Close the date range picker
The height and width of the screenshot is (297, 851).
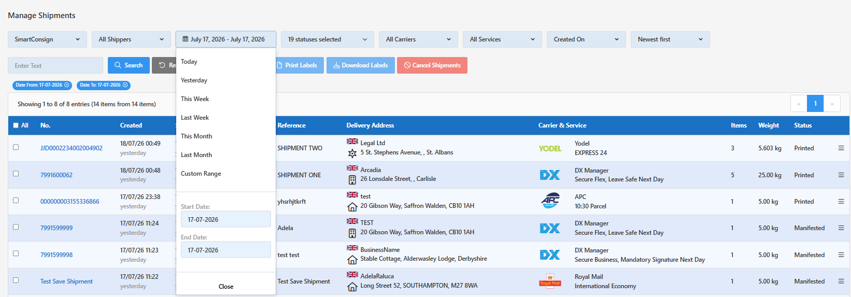(x=226, y=287)
